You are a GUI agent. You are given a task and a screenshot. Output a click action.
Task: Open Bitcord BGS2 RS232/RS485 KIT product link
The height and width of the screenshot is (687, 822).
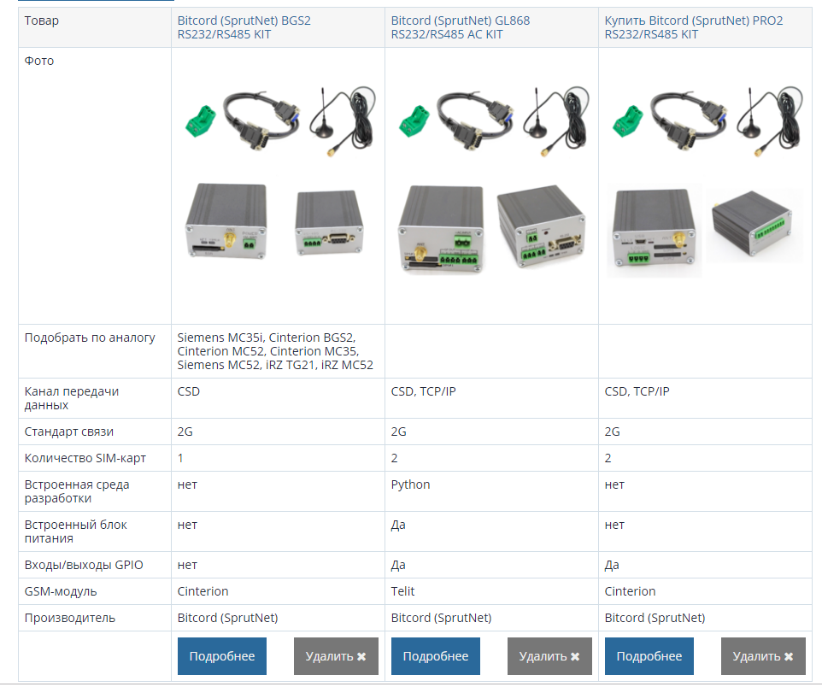pos(244,27)
